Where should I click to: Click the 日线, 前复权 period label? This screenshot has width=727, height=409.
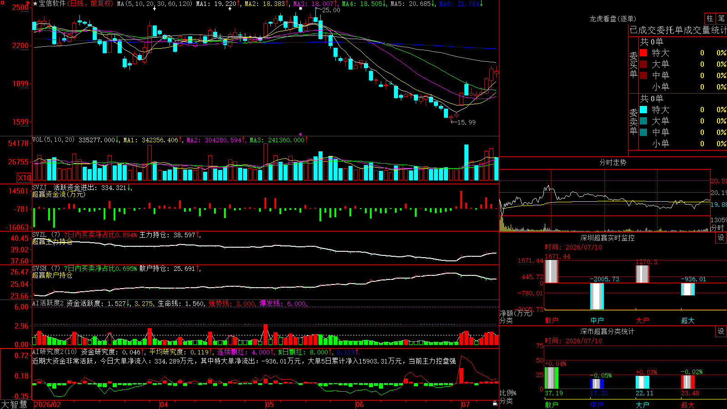coord(91,4)
